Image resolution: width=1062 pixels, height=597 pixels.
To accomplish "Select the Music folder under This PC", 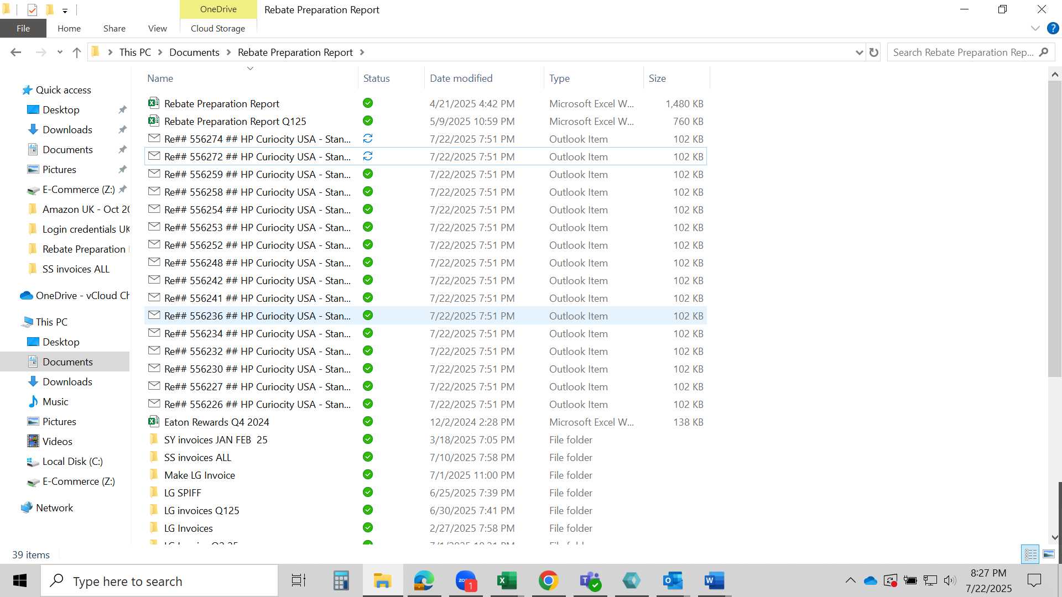I will tap(55, 401).
